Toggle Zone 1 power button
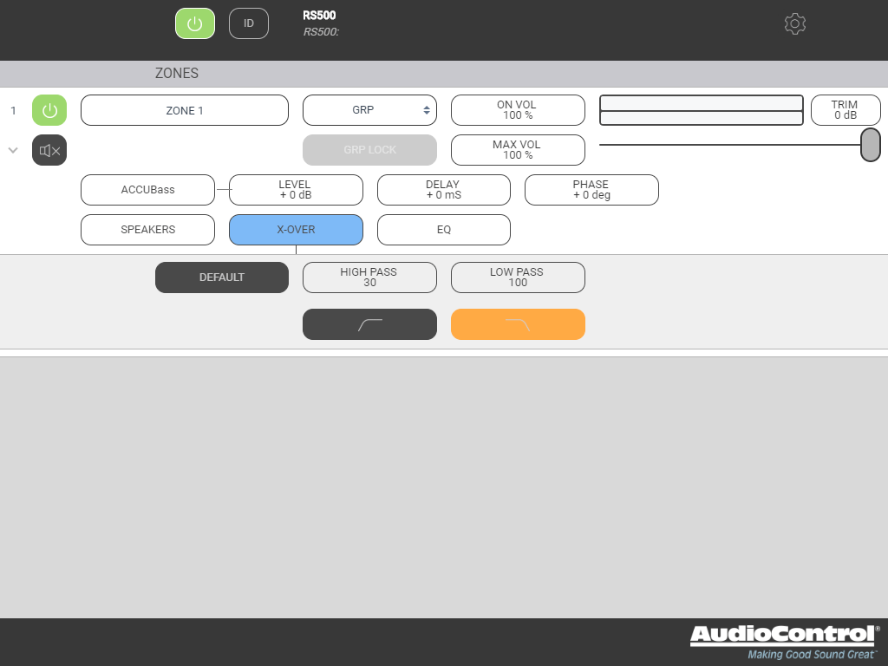The height and width of the screenshot is (666, 888). 49,110
